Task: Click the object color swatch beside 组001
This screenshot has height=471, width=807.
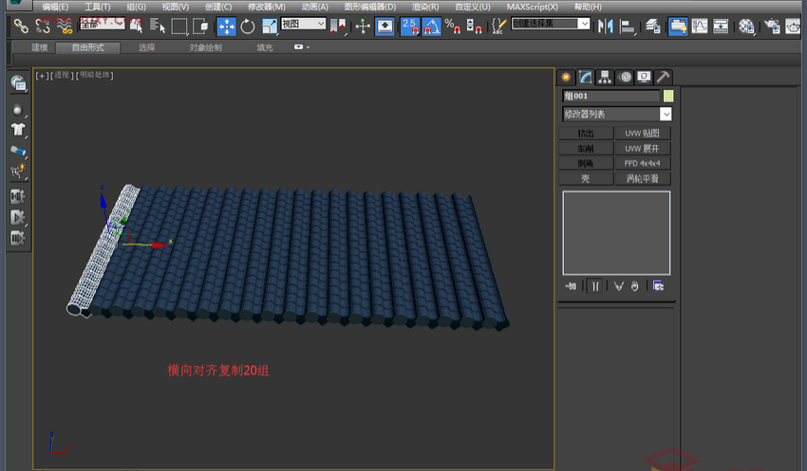Action: (668, 96)
